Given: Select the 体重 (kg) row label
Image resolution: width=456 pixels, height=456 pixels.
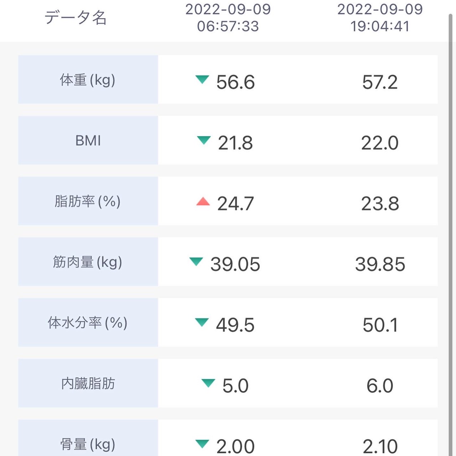Looking at the screenshot, I should point(88,79).
